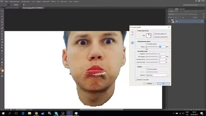
Task: Click the Радиус slider track
Action: pos(152,47)
